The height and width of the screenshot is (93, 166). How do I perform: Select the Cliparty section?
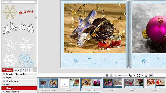(x=19, y=88)
